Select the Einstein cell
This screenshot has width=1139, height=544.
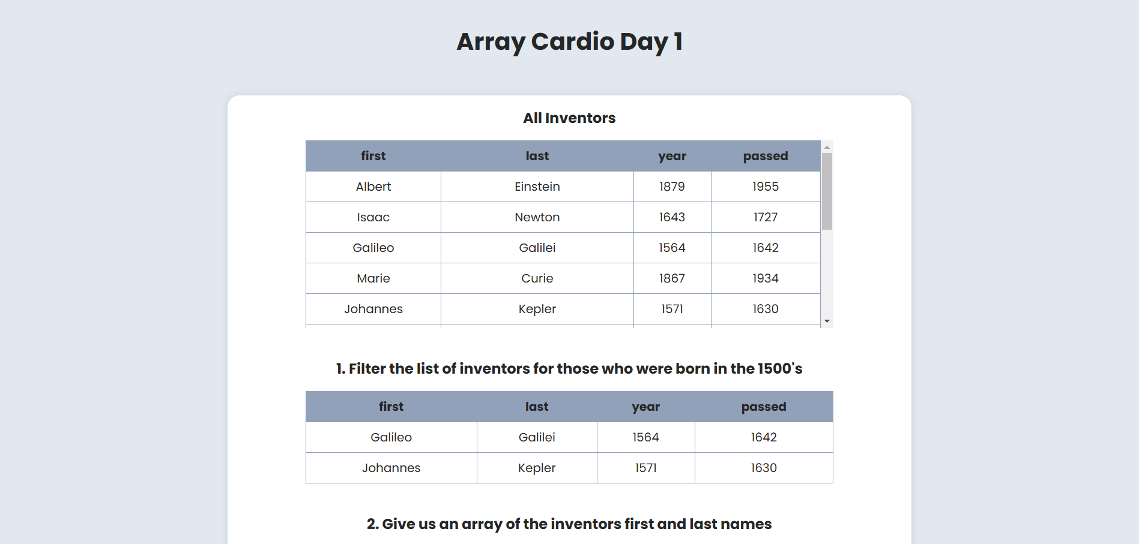point(537,187)
